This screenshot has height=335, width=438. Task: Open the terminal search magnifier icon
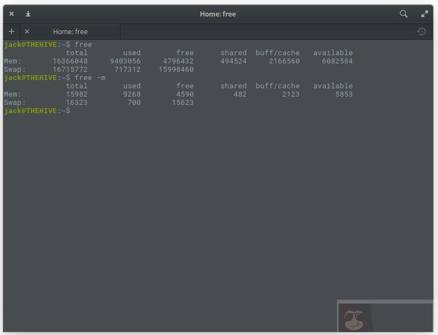coord(403,14)
